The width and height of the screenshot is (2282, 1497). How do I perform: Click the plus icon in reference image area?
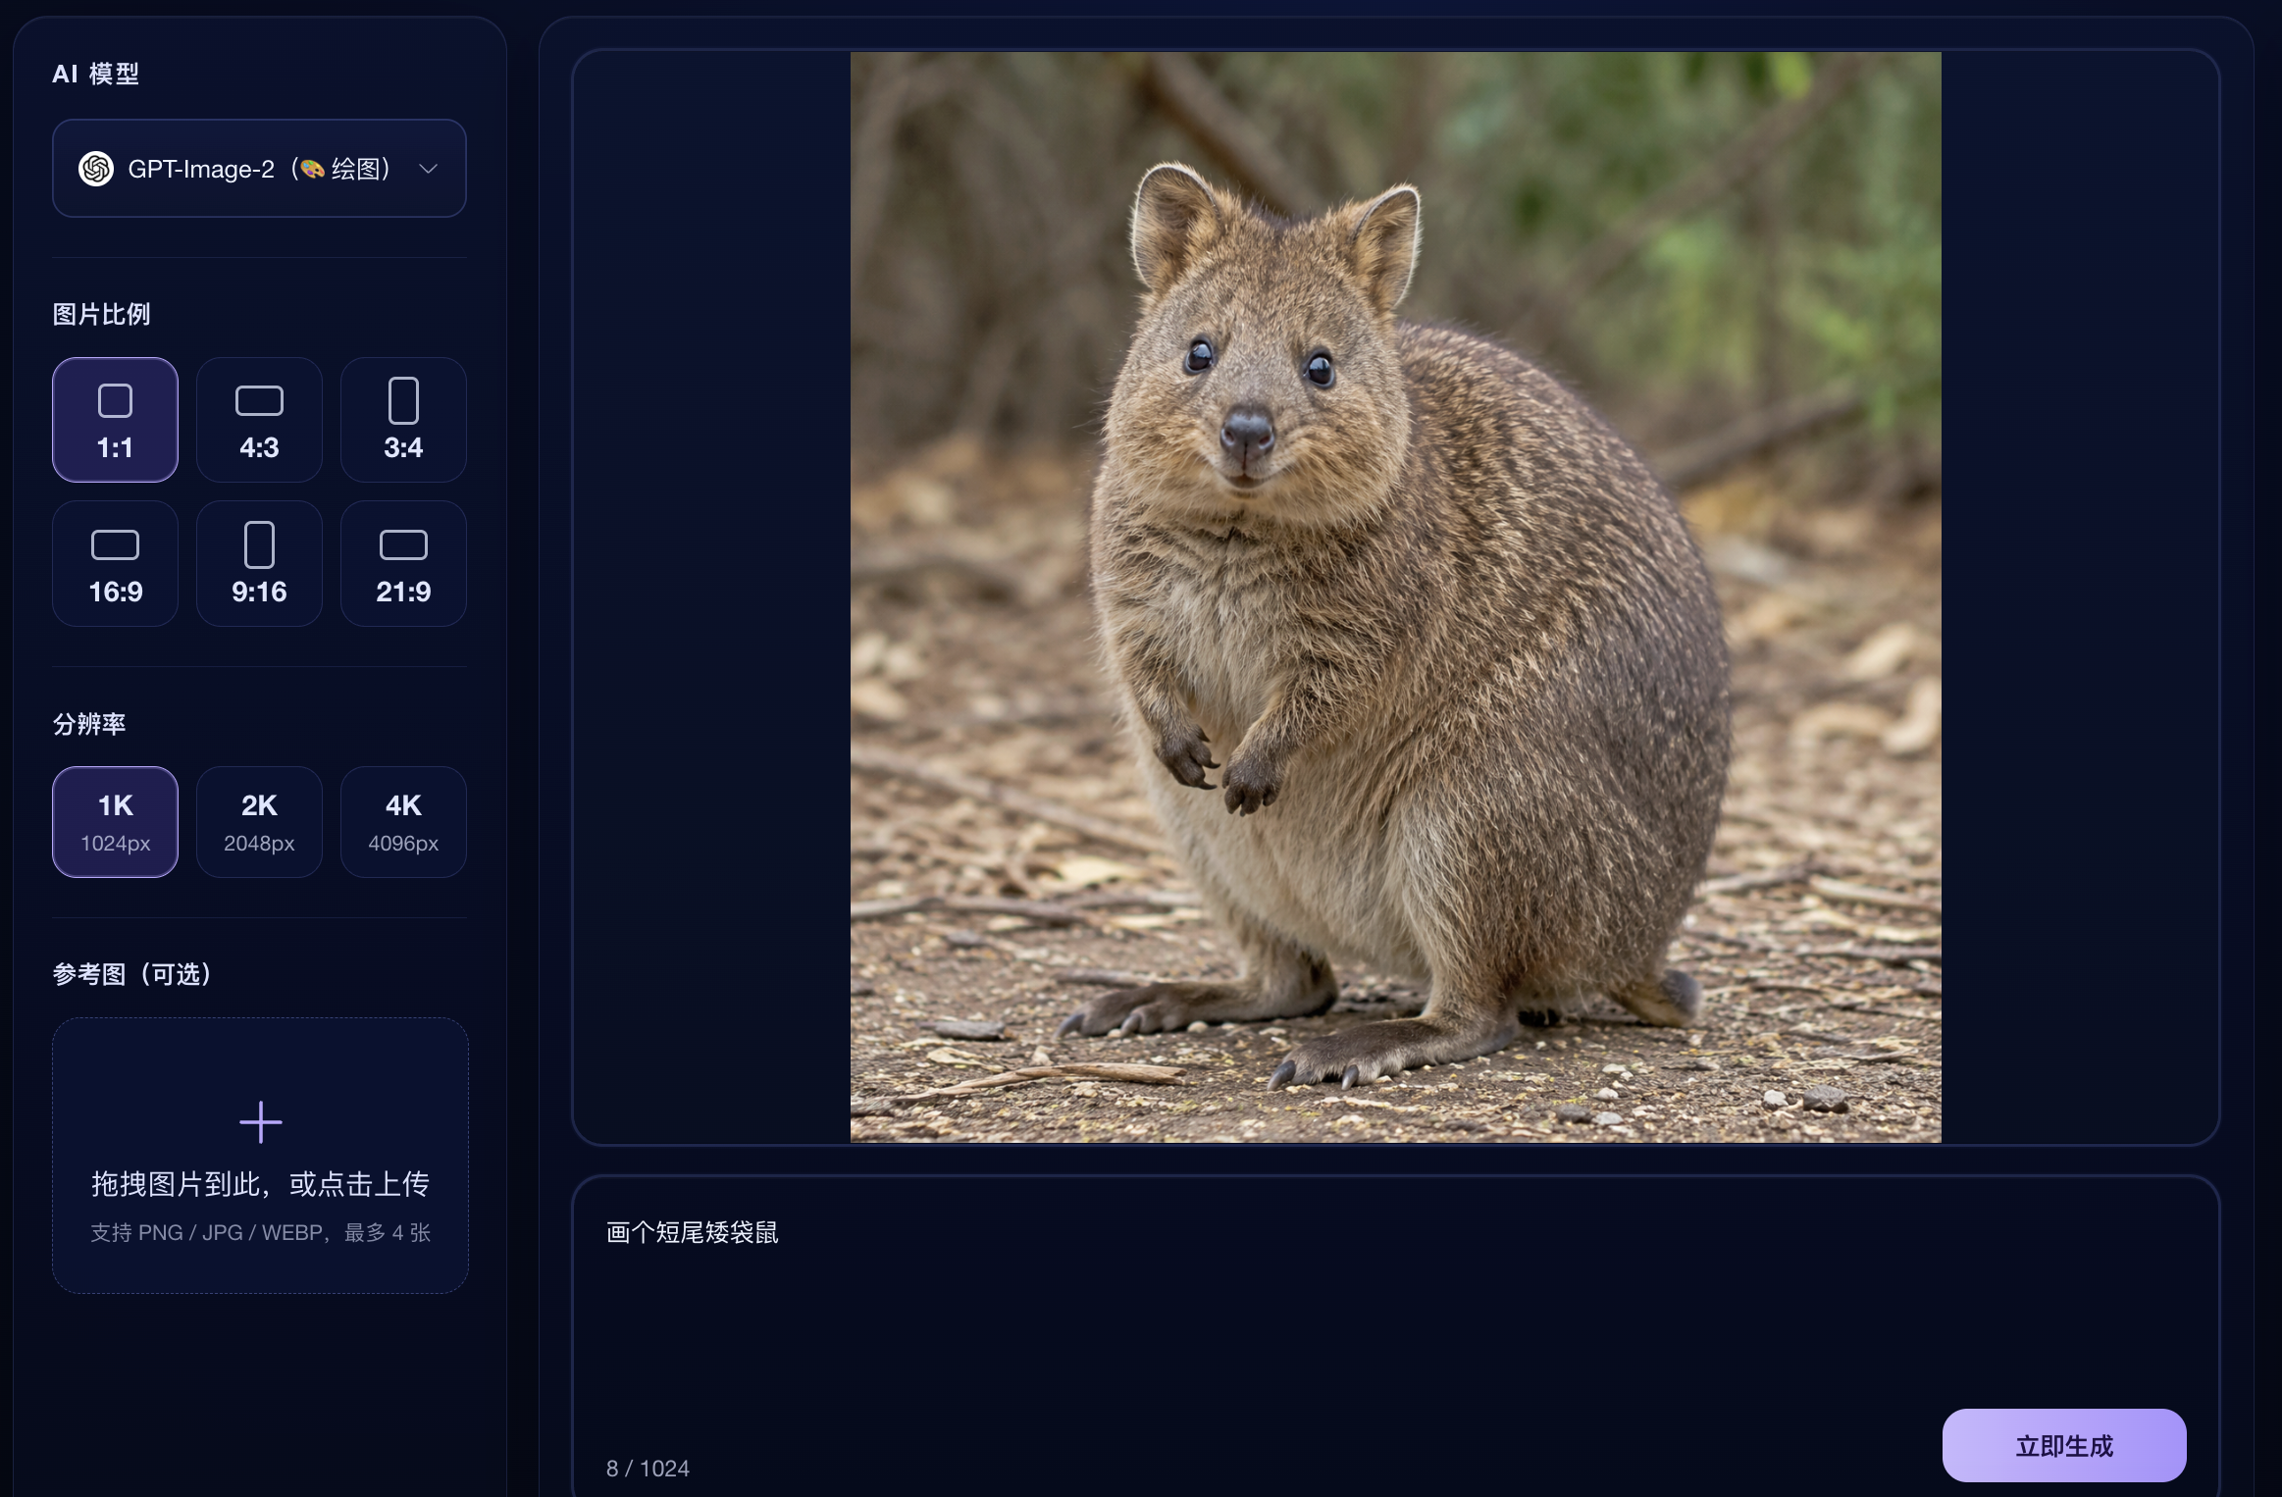click(260, 1121)
